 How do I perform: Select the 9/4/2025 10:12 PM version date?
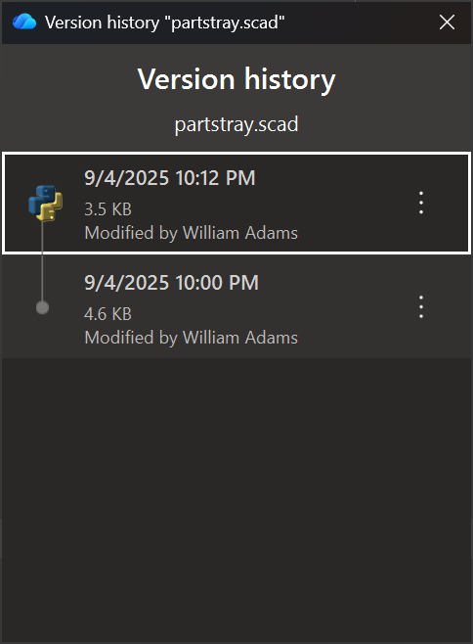point(170,178)
